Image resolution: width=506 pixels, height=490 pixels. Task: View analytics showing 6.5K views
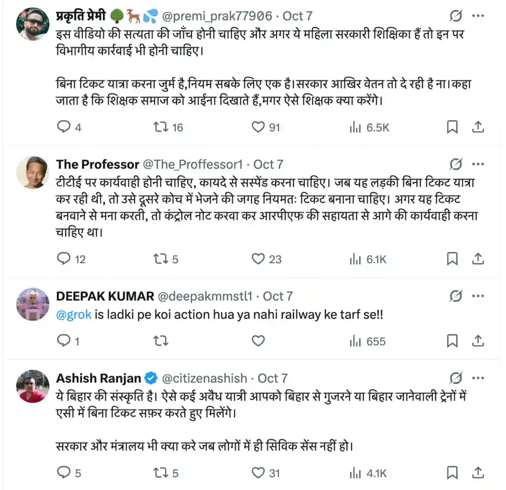(x=370, y=127)
